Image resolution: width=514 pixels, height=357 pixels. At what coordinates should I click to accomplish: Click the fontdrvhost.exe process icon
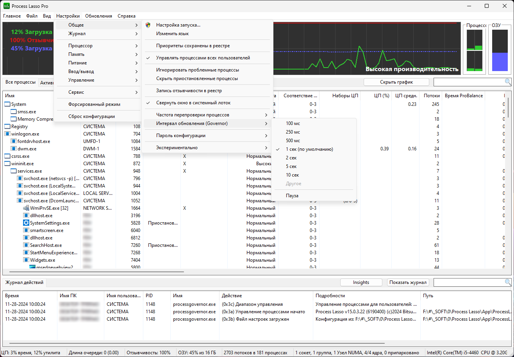pos(14,141)
